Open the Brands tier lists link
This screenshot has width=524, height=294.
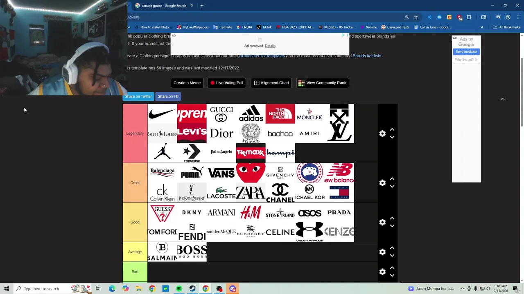point(367,56)
